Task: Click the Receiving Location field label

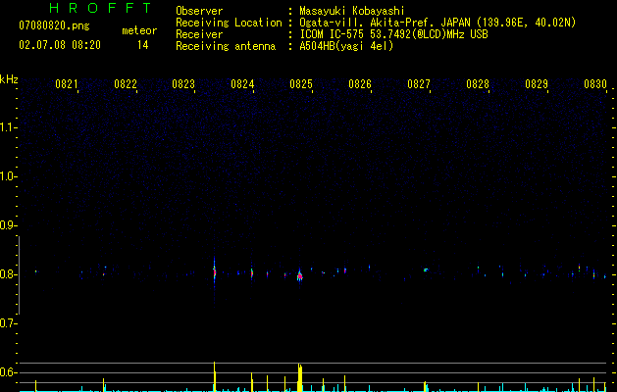Action: click(x=229, y=23)
